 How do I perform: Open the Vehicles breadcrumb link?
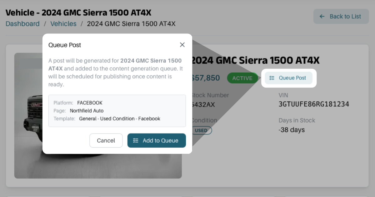click(x=63, y=24)
